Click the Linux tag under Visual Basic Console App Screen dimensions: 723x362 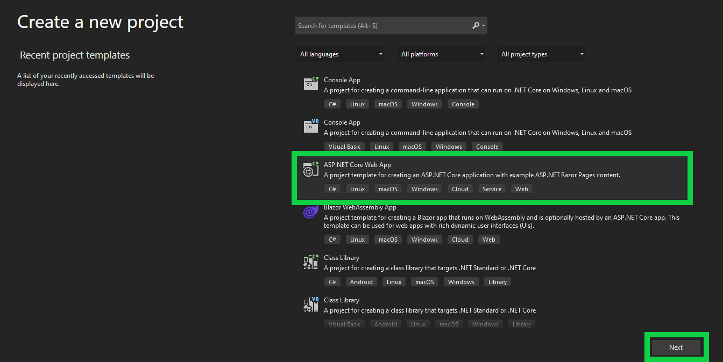click(x=382, y=147)
